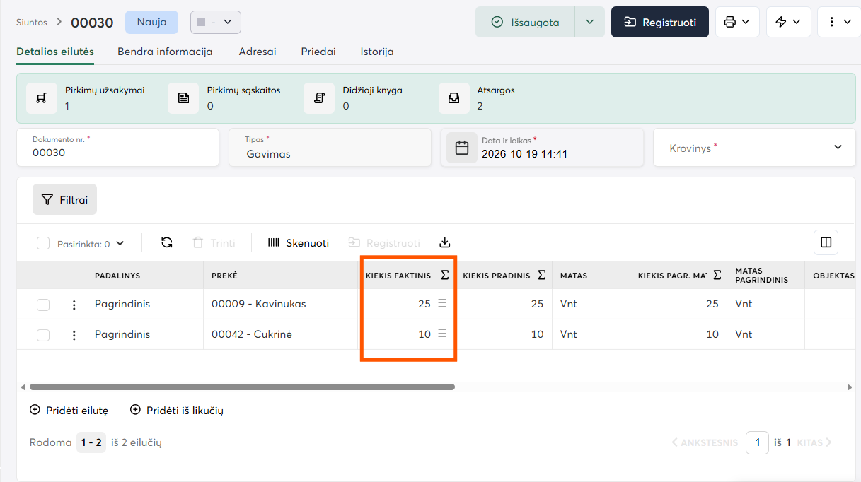Click the Pirkimų užsakymai cart icon
This screenshot has width=861, height=482.
coord(42,98)
